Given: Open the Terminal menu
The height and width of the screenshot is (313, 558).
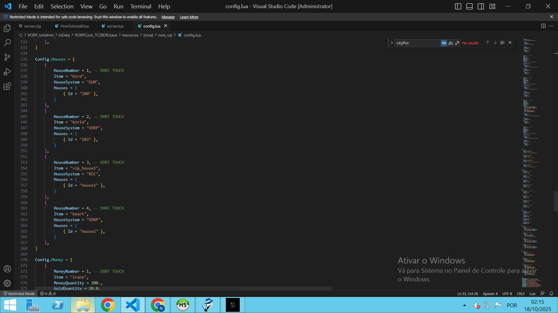Looking at the screenshot, I should point(141,6).
